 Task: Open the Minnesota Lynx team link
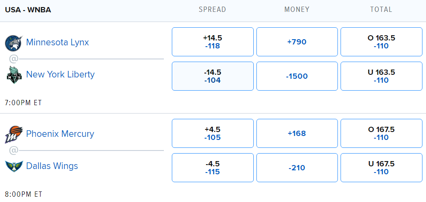coord(57,42)
